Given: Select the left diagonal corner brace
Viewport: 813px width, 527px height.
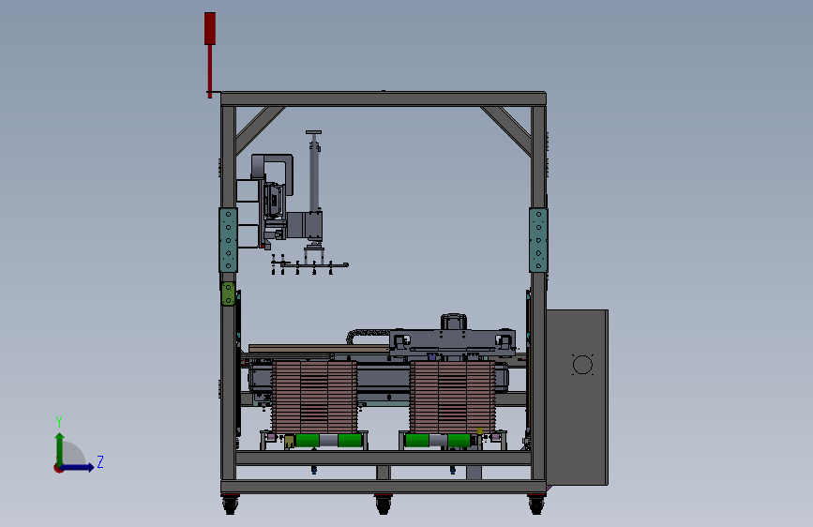Looking at the screenshot, I should tap(260, 130).
